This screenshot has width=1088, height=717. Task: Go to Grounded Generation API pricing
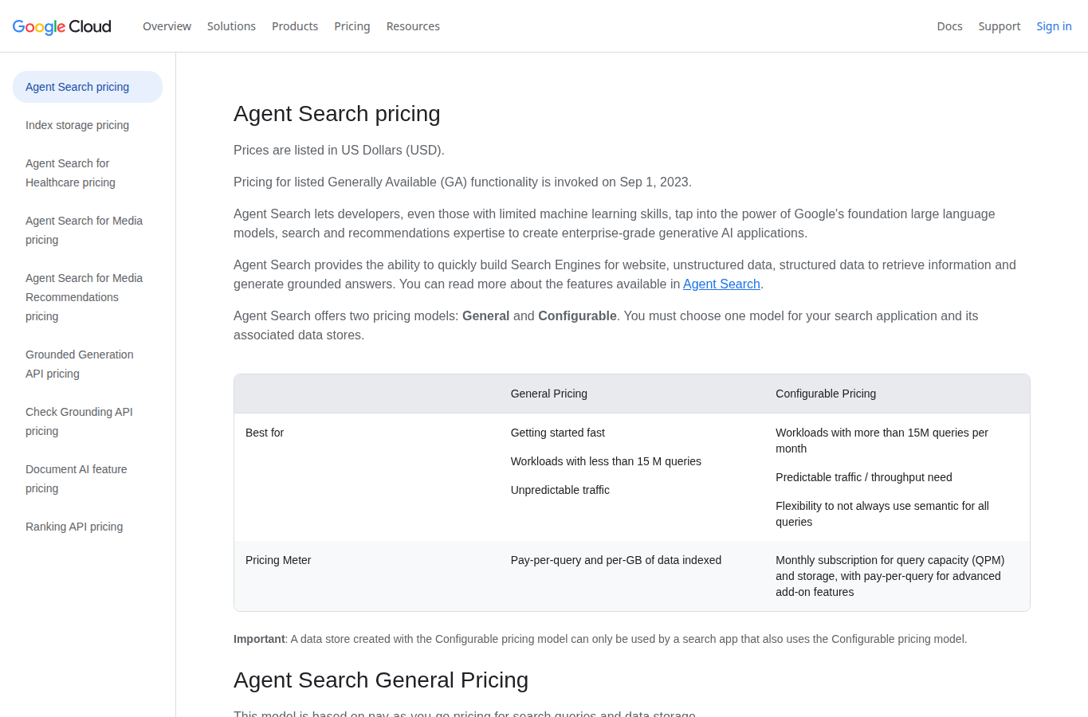point(79,364)
